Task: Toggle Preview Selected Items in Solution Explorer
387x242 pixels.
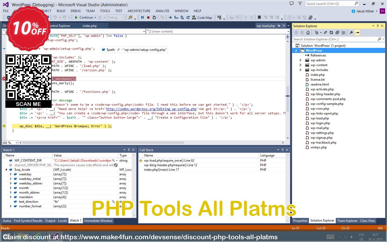Action: point(357,33)
